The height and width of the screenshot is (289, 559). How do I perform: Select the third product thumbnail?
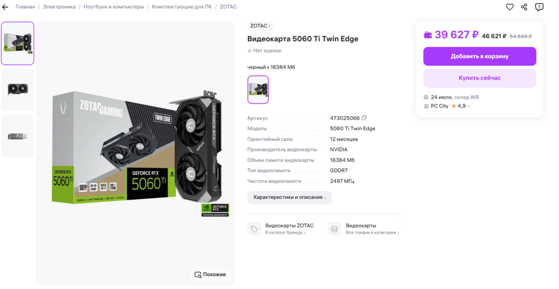pyautogui.click(x=17, y=136)
